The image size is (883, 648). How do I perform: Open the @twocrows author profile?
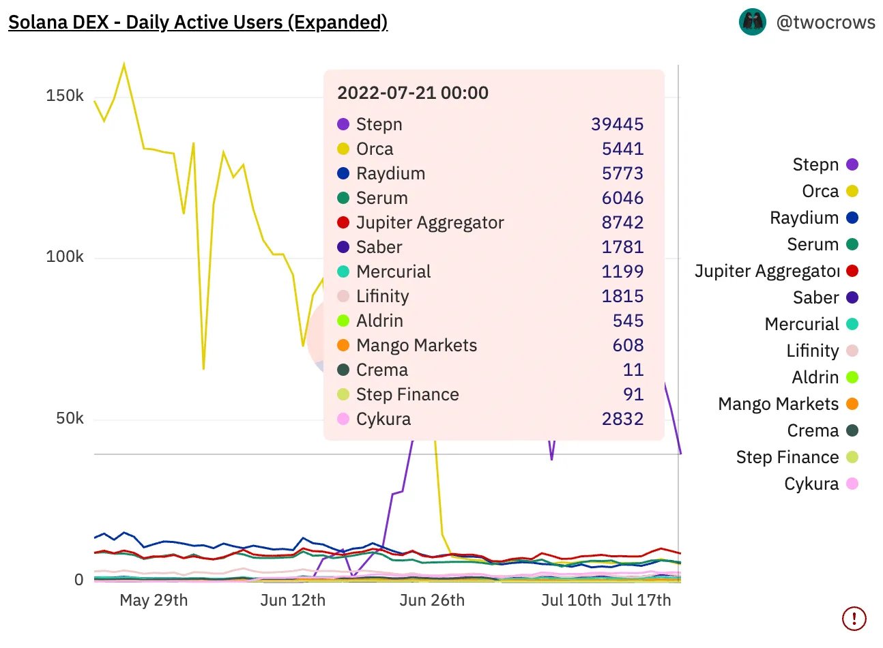(x=826, y=23)
